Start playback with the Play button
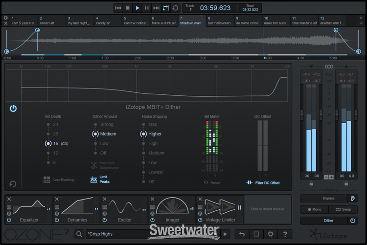367x245 pixels. 138,8
